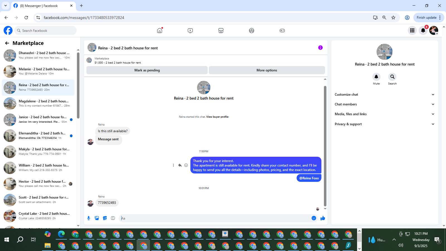Open Janice unread conversation
The width and height of the screenshot is (446, 251).
[38, 120]
